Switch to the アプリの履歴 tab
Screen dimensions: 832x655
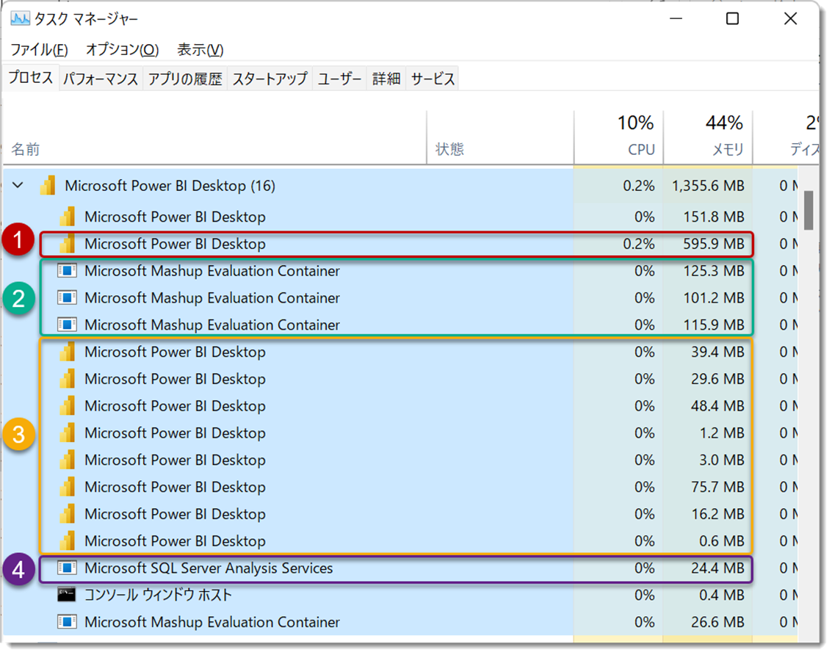click(184, 79)
